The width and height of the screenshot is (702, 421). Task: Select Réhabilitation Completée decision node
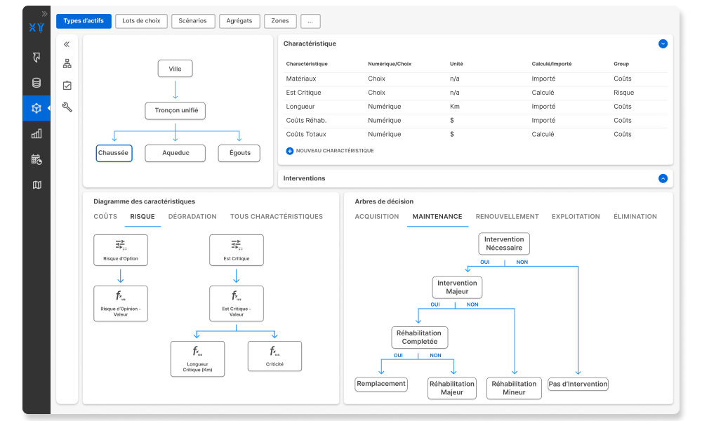point(420,338)
